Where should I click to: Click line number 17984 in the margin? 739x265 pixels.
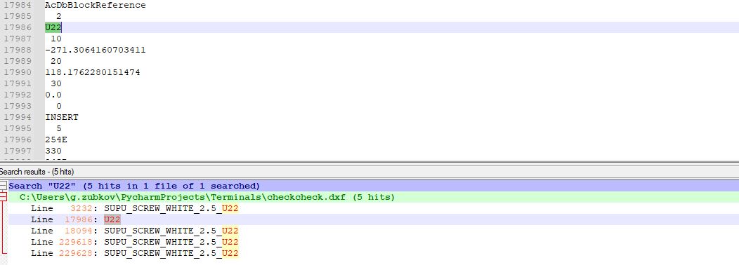[x=17, y=5]
